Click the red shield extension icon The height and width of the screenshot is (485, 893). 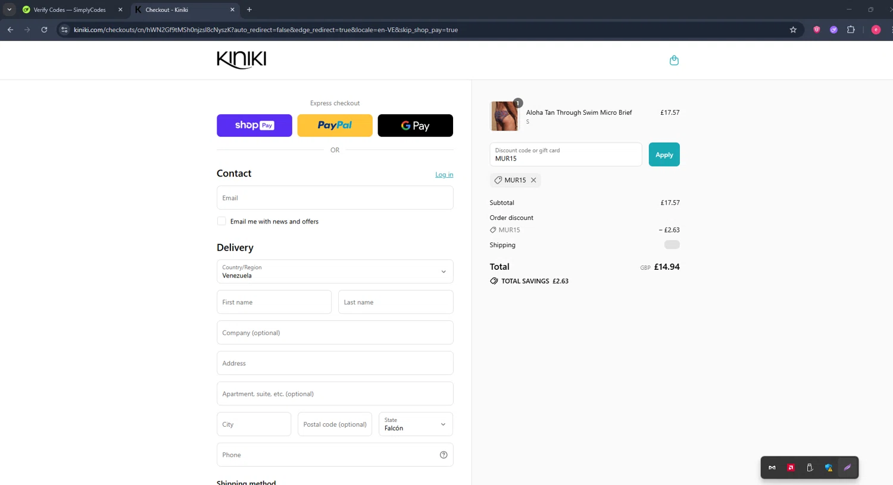coord(817,30)
